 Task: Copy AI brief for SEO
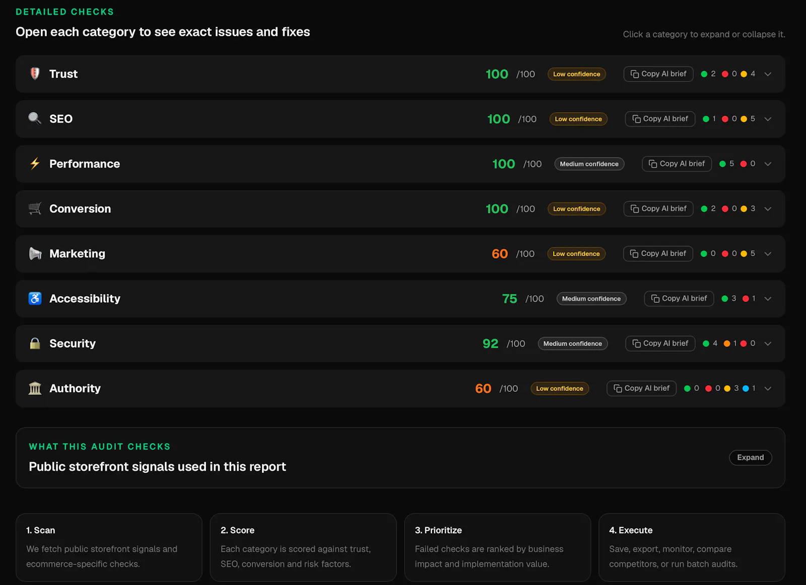660,119
